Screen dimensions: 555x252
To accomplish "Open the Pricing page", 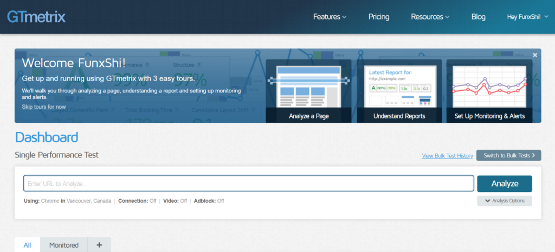I will [x=379, y=17].
